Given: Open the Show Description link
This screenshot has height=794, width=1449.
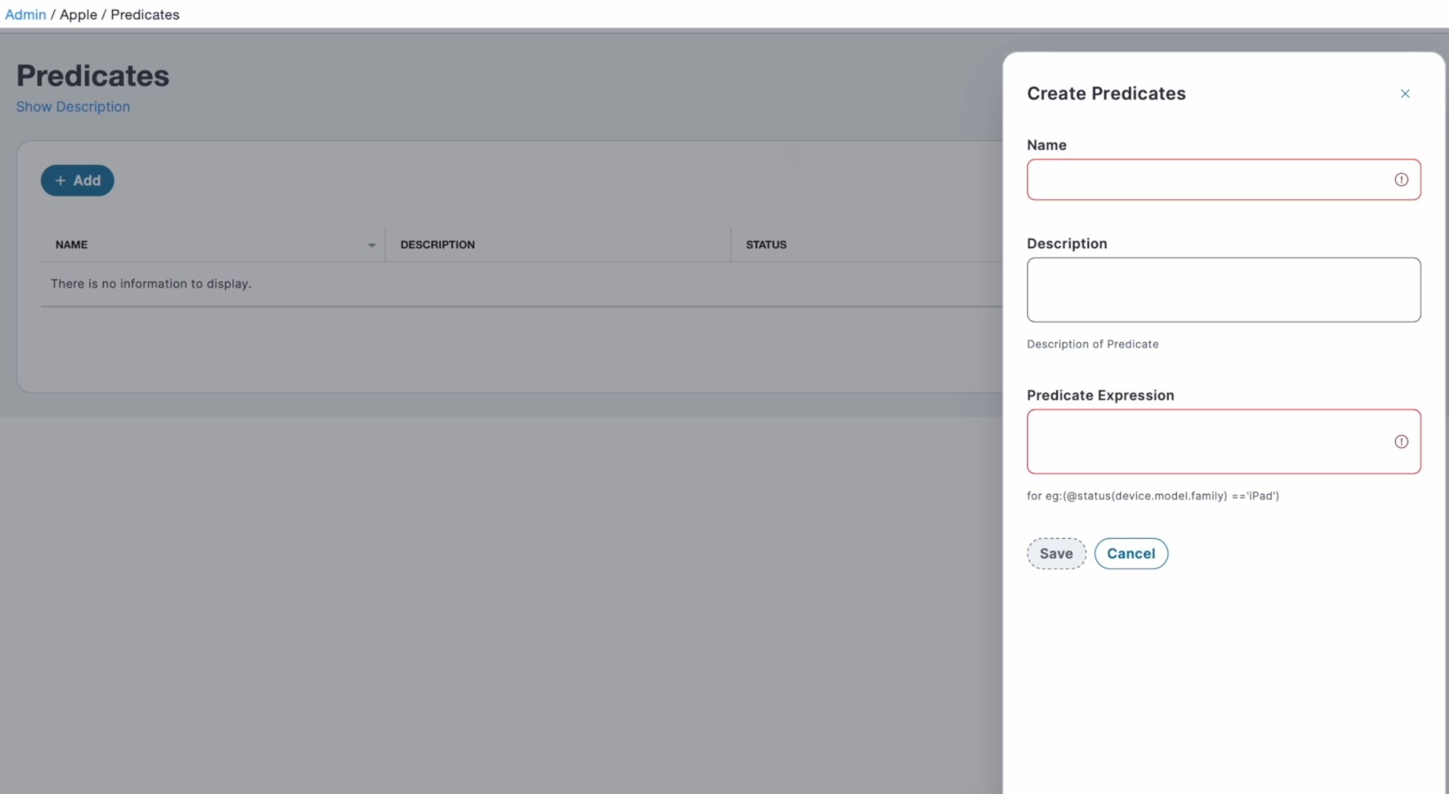Looking at the screenshot, I should [73, 106].
